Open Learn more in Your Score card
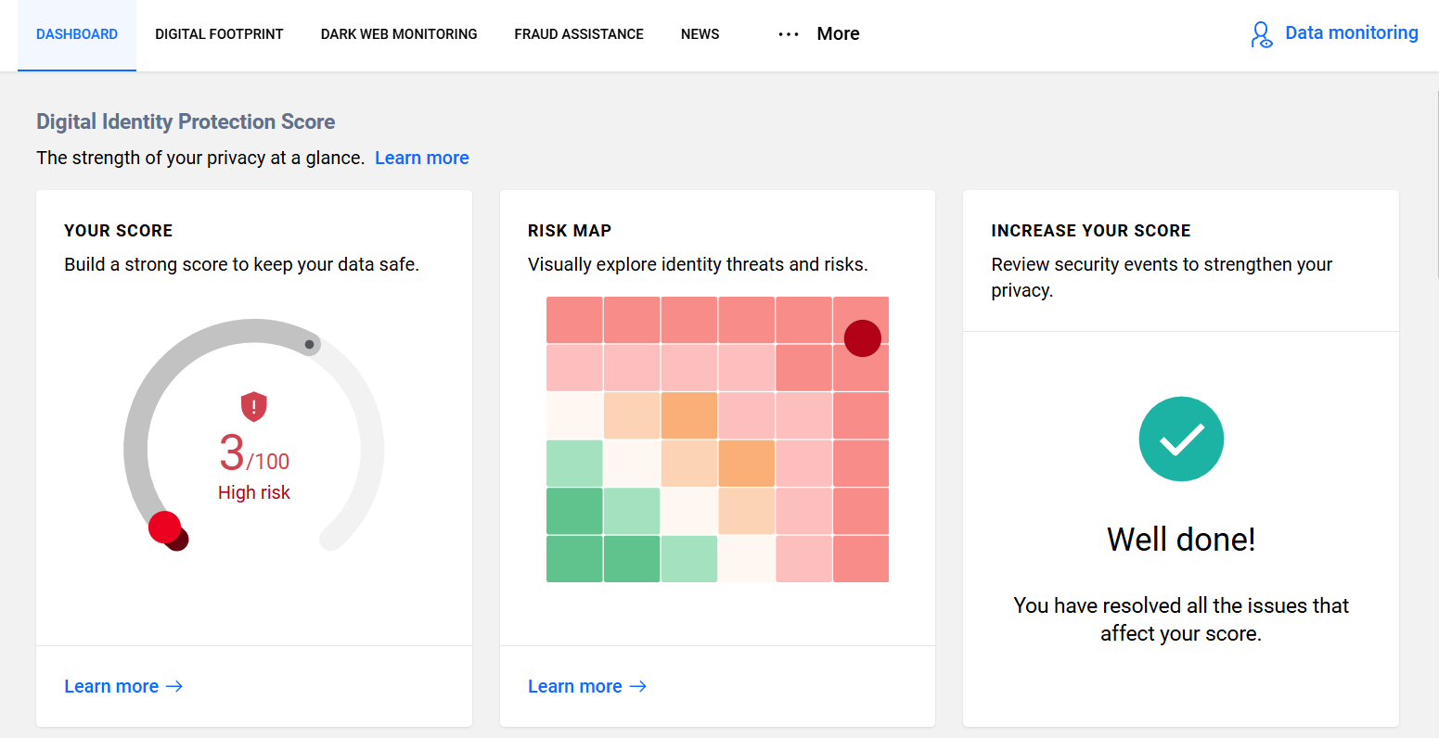 tap(111, 686)
